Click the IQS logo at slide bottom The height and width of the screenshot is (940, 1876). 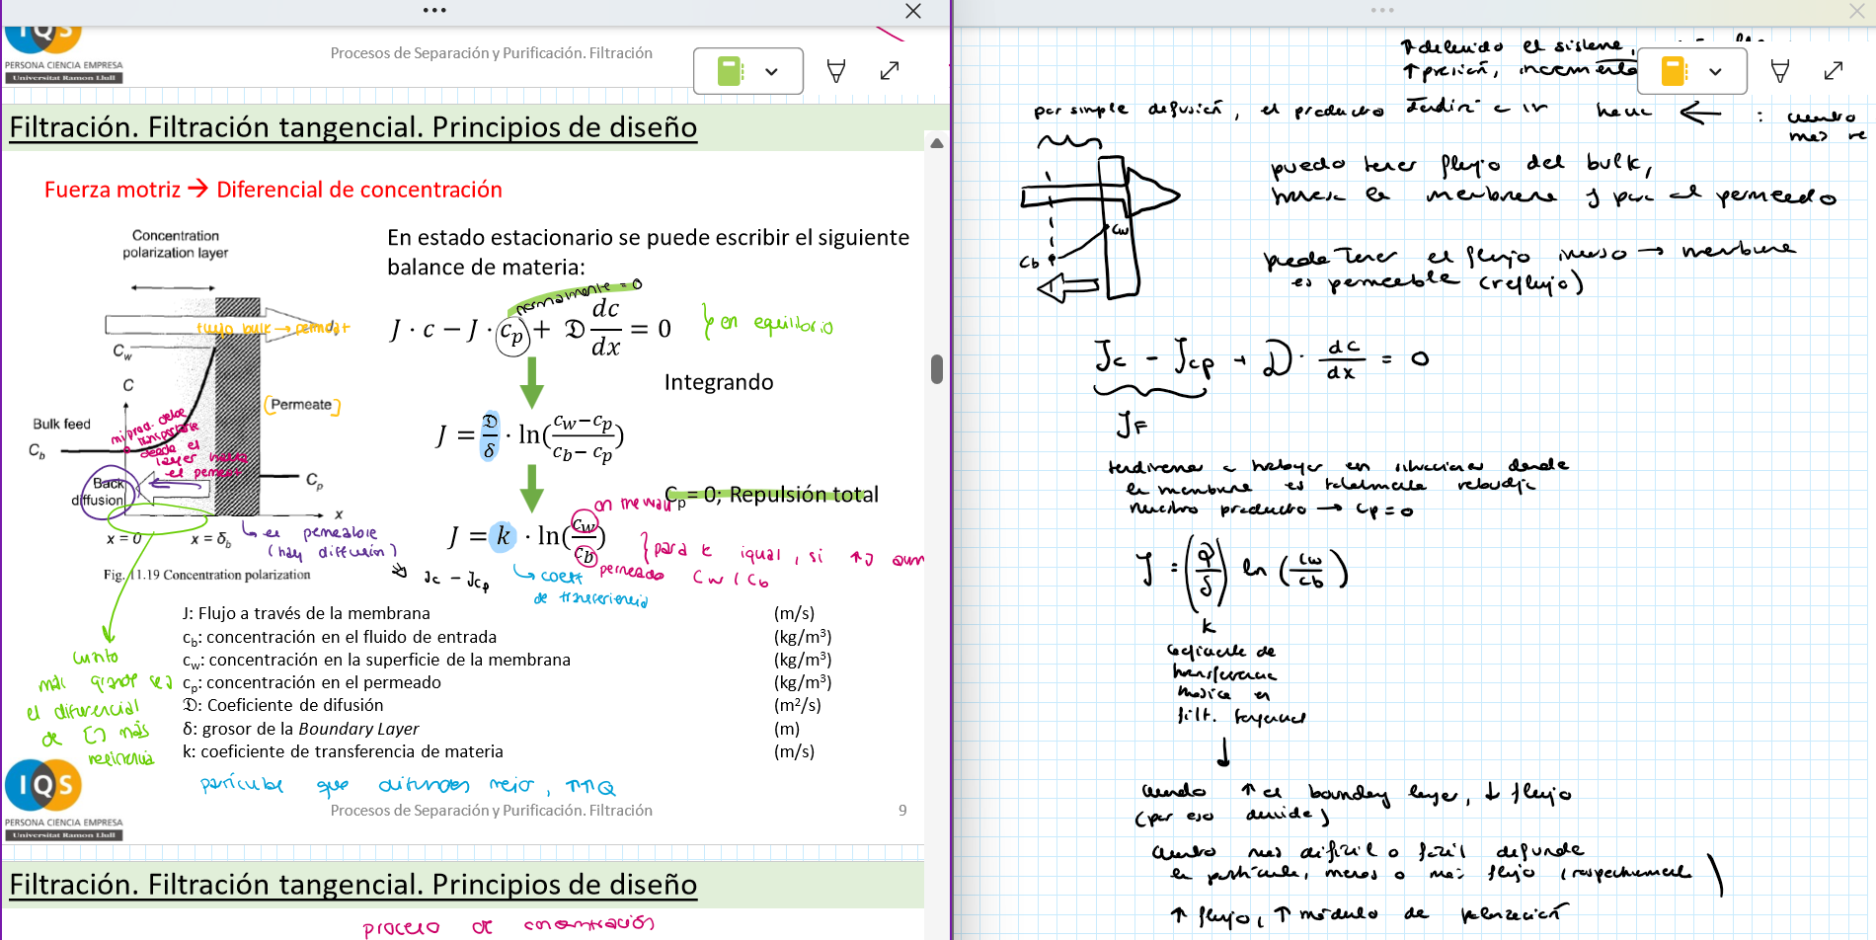pyautogui.click(x=44, y=786)
